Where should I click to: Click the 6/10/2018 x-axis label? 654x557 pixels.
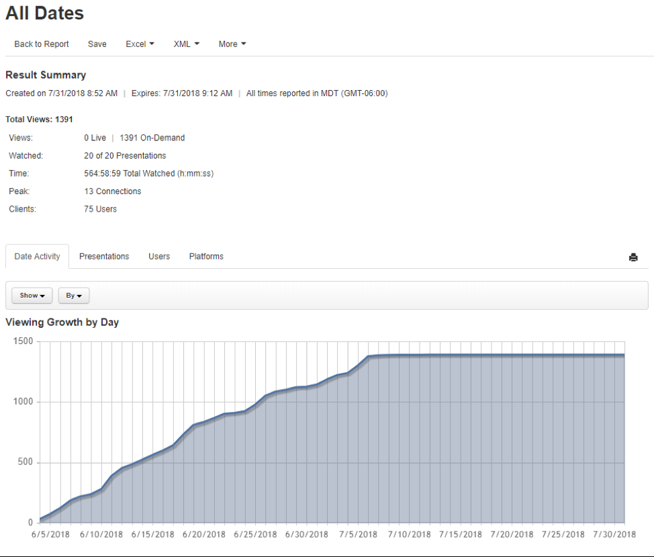pos(101,534)
